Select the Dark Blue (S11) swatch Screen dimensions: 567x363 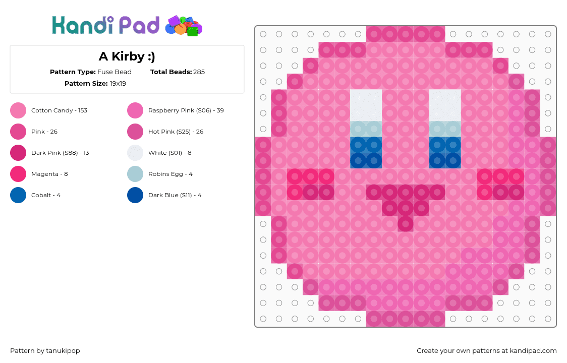coord(135,195)
